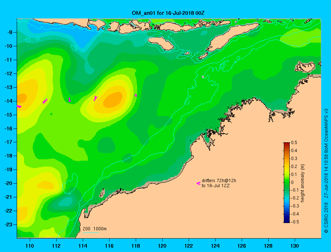Click the magenta drifter marker near 113E
This screenshot has height=252, width=331.
pyautogui.click(x=69, y=100)
